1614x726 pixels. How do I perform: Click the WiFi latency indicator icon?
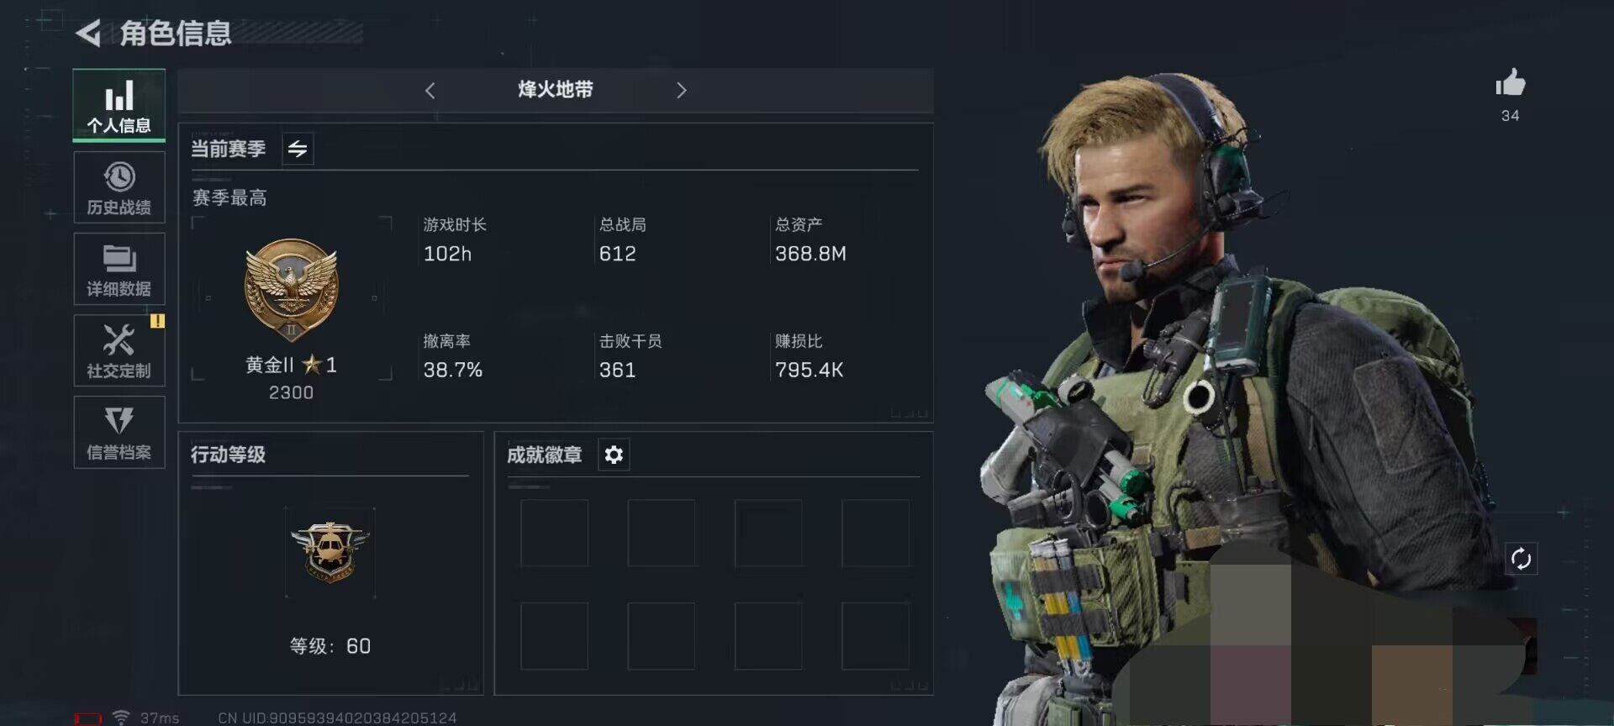tap(121, 717)
